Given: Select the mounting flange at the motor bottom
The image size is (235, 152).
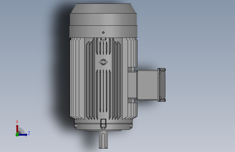Looking at the screenshot, I should (103, 127).
